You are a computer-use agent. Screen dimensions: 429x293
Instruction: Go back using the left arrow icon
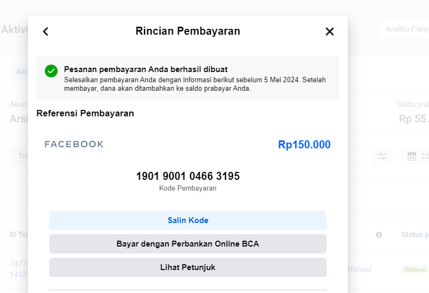[x=45, y=31]
